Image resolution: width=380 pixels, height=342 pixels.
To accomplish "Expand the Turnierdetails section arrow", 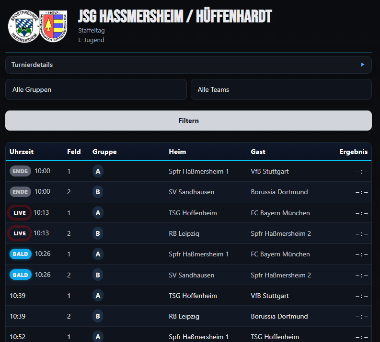I will click(x=363, y=65).
